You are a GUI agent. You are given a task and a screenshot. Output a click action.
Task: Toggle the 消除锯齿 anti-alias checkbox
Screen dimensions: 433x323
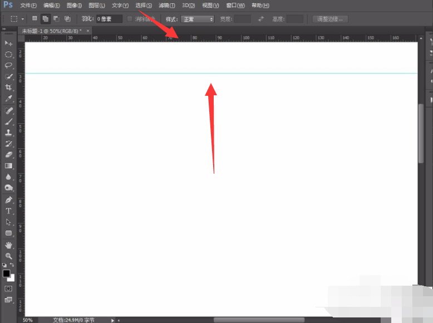click(130, 19)
